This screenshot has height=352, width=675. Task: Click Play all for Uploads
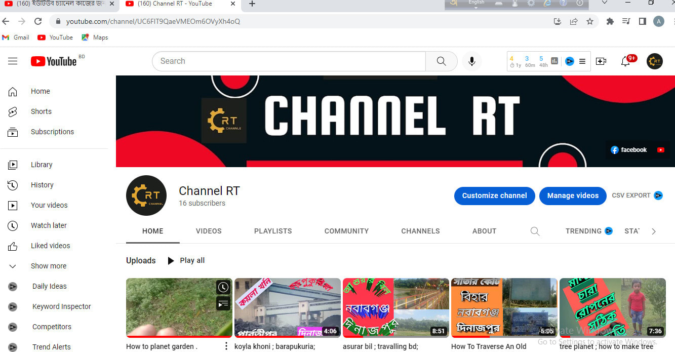pyautogui.click(x=186, y=260)
